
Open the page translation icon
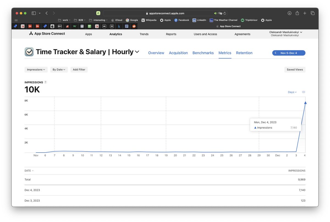click(220, 13)
